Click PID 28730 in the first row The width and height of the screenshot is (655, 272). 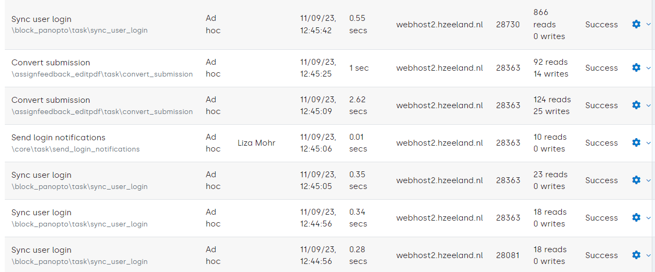pyautogui.click(x=508, y=25)
